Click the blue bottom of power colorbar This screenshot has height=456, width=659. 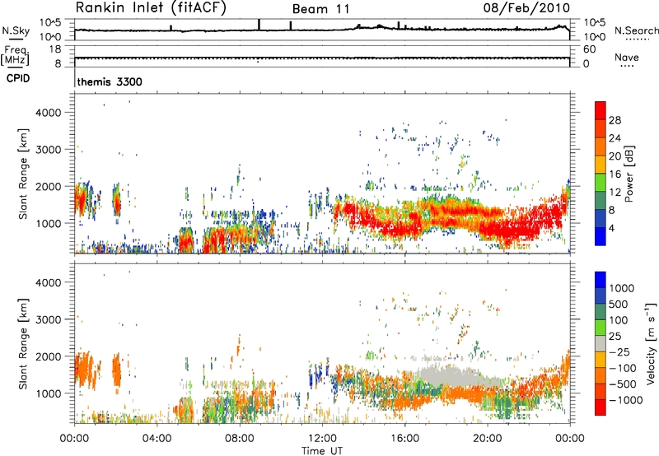click(x=601, y=236)
